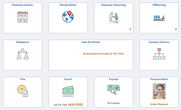Click the Open Enrollment tile title

[x=91, y=42]
